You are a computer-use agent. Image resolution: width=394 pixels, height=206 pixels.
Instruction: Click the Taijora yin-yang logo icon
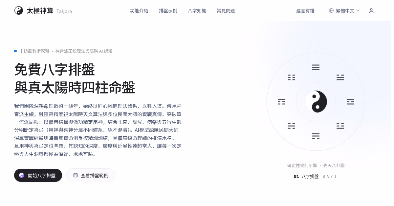(19, 10)
